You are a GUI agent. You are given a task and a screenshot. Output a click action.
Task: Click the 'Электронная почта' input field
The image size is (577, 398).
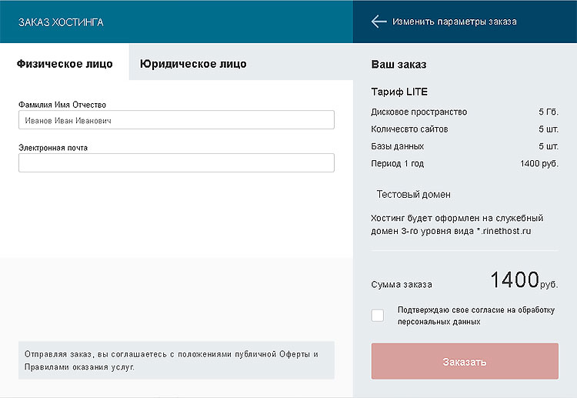point(176,162)
